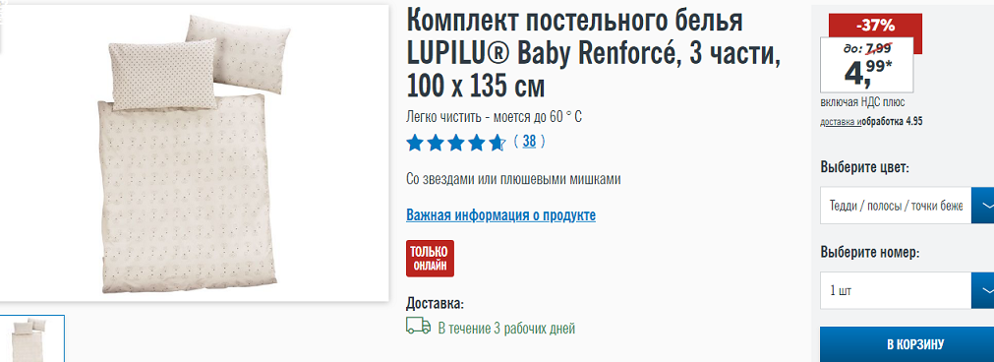
Task: Click the first blue rating star
Action: point(415,143)
